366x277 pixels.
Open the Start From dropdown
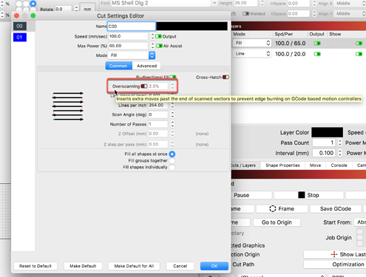360,222
